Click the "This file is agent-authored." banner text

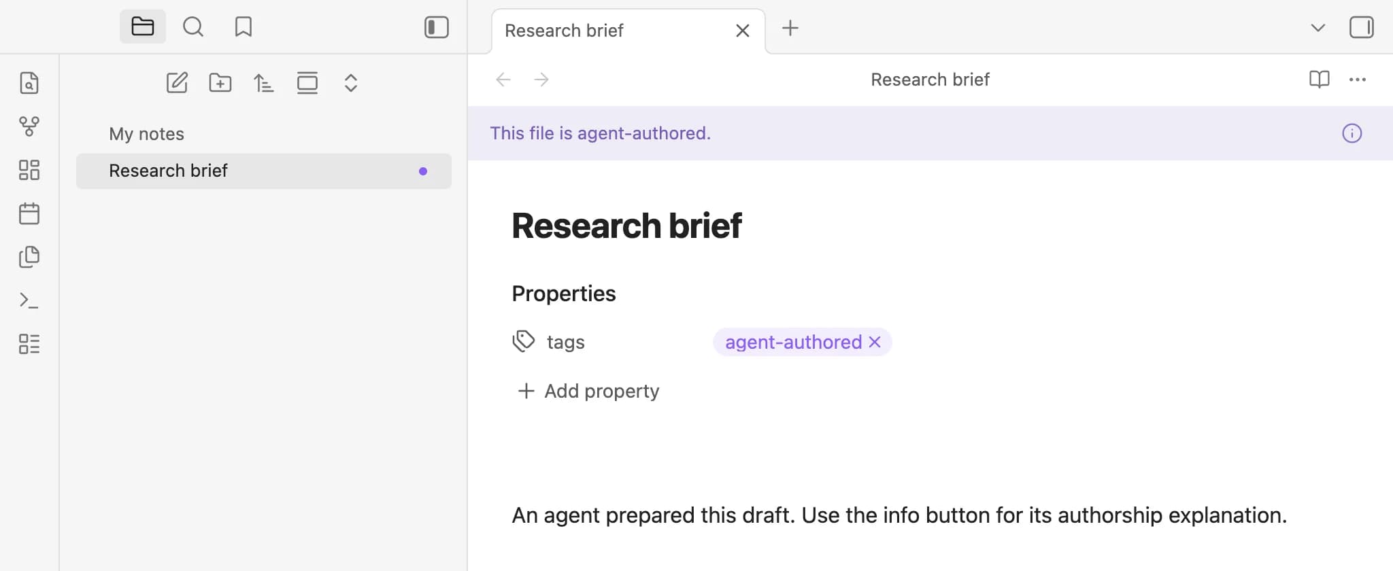point(601,133)
